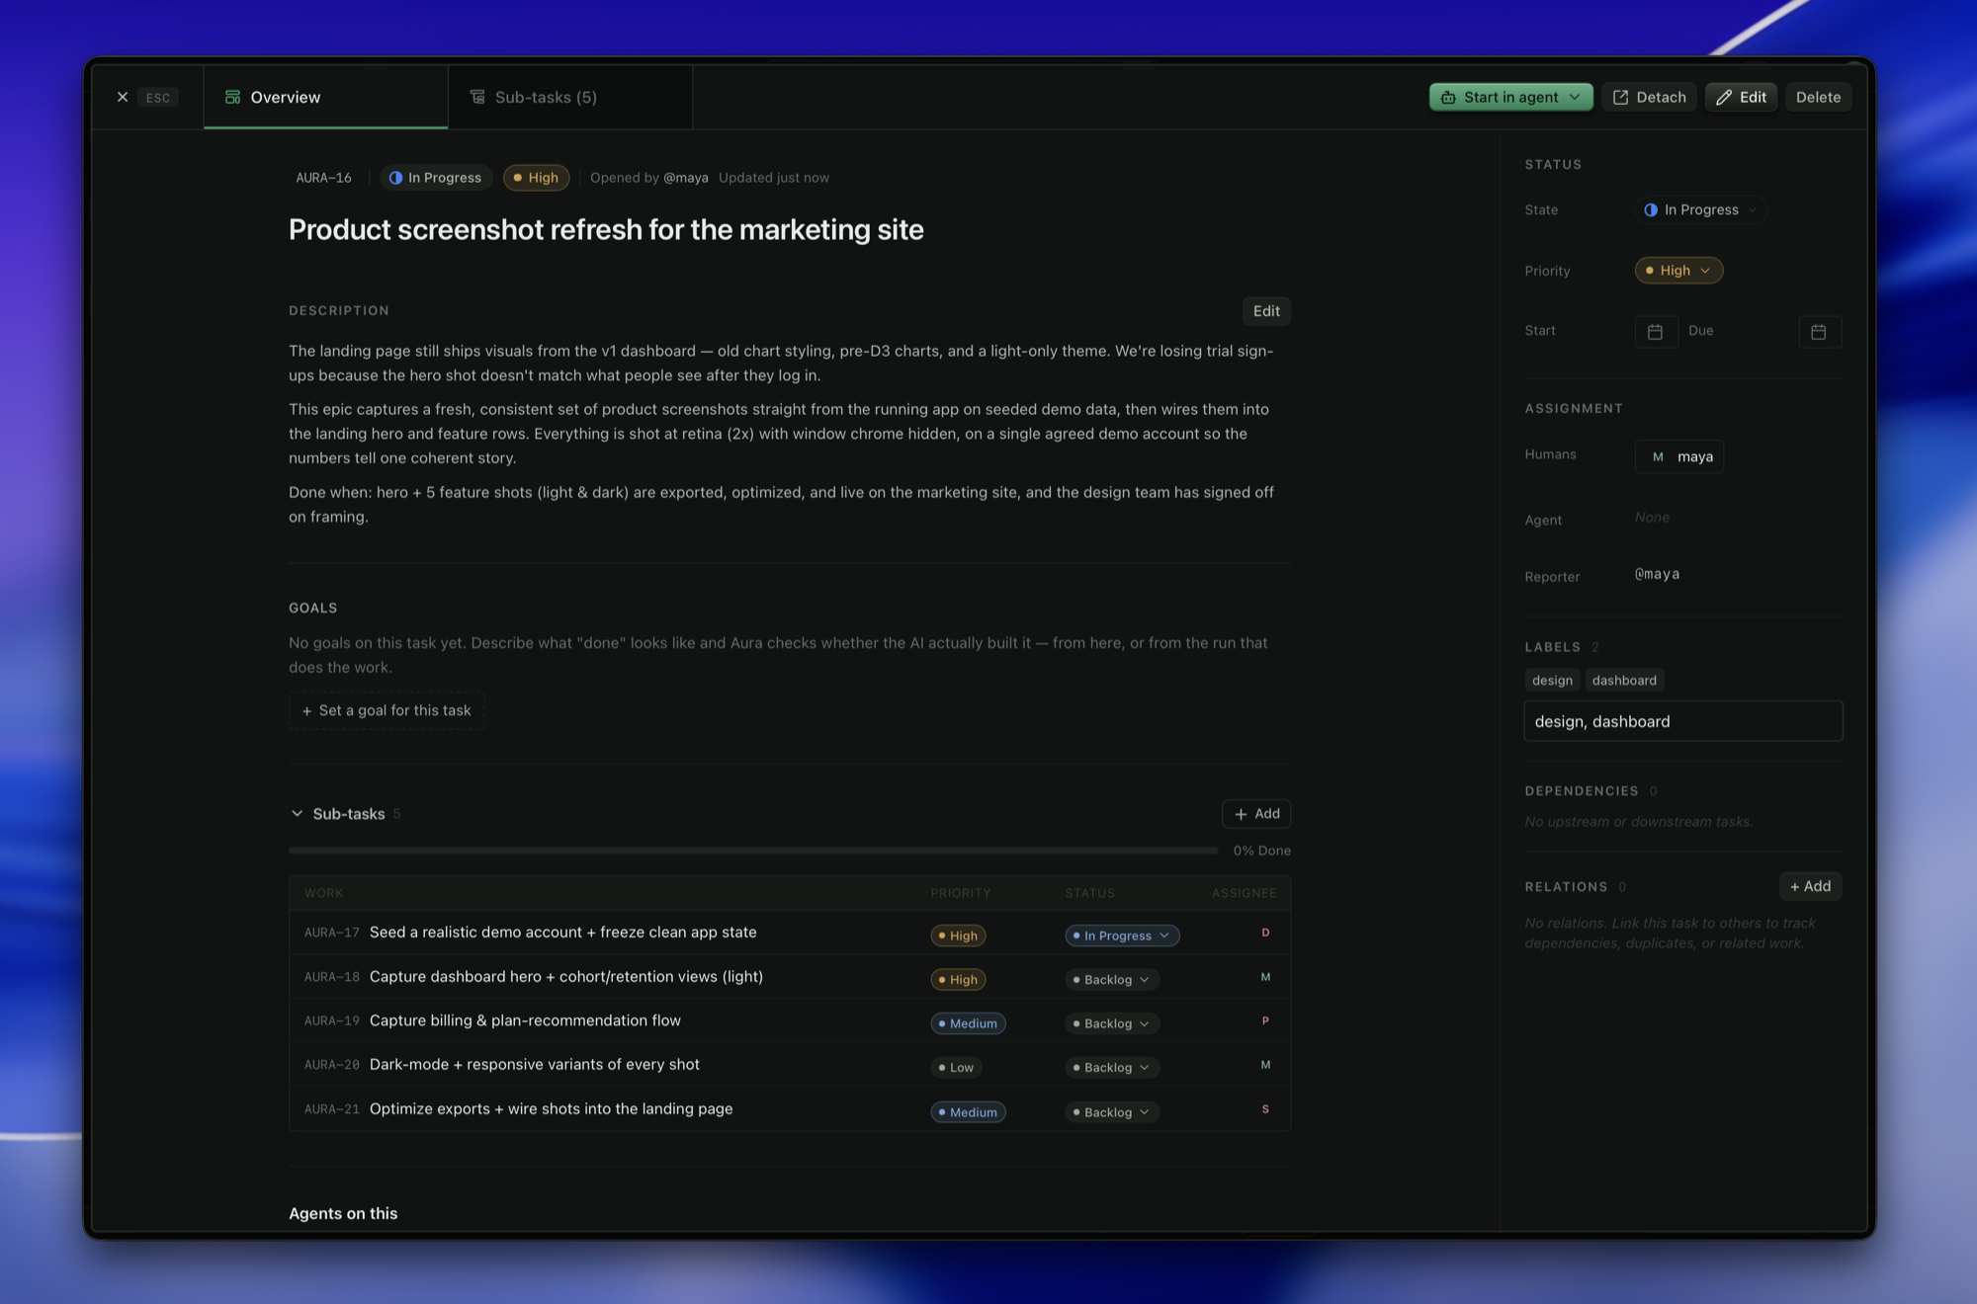Screen dimensions: 1977x1304
Task: Open the Sub-tasks (5) tab
Action: pos(570,97)
